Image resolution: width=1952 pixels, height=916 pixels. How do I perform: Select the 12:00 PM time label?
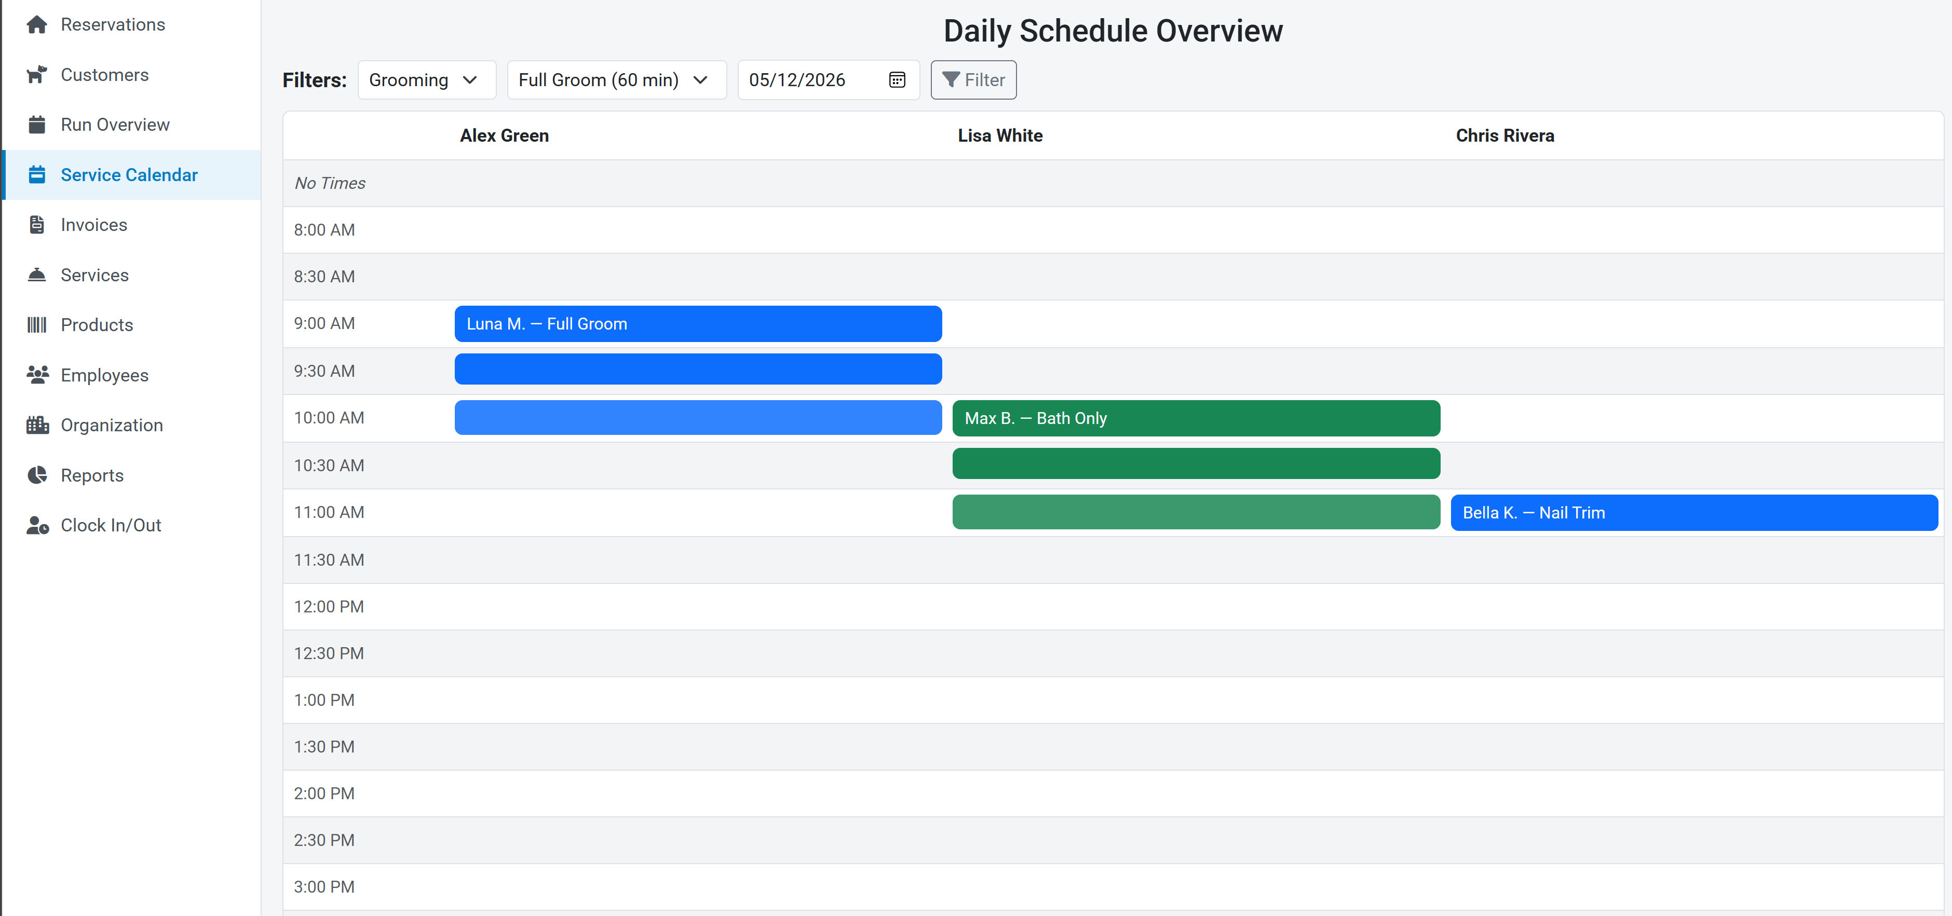coord(329,607)
